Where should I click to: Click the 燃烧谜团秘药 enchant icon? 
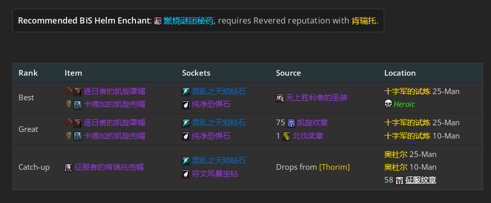[x=158, y=21]
